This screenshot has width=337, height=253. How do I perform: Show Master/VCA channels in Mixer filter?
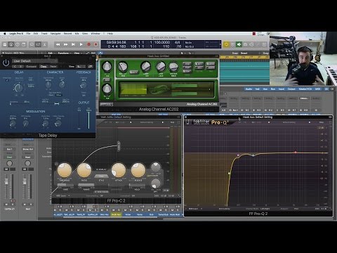tap(305, 89)
